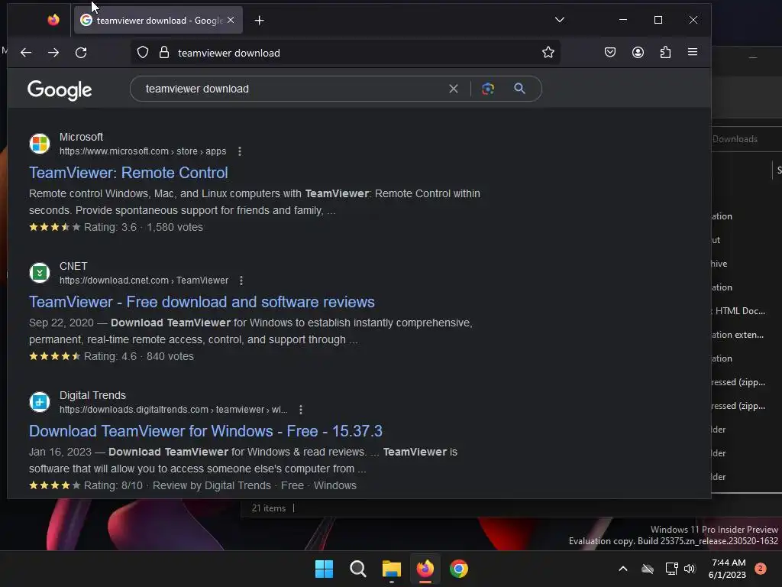Launch Chrome from taskbar
Image resolution: width=782 pixels, height=587 pixels.
(459, 569)
